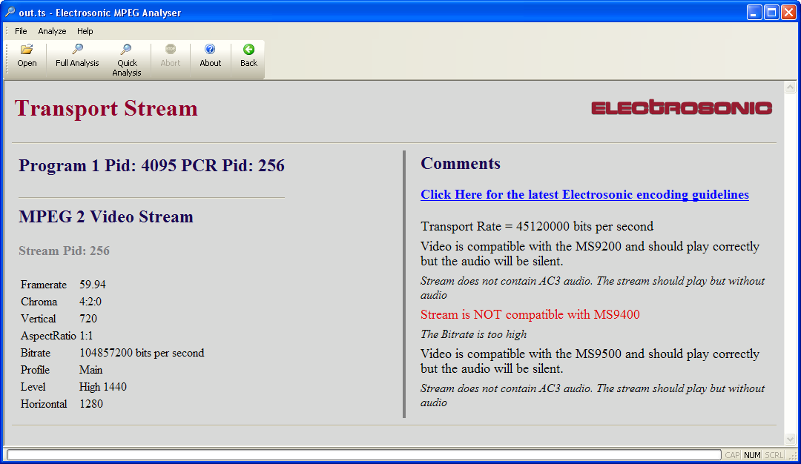Click the Electrosonic logo
The width and height of the screenshot is (801, 464).
682,107
